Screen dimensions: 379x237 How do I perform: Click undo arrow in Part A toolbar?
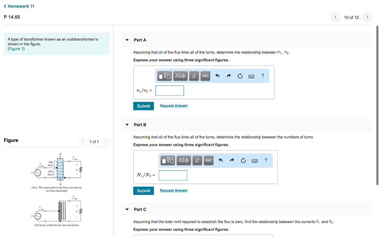(x=218, y=76)
